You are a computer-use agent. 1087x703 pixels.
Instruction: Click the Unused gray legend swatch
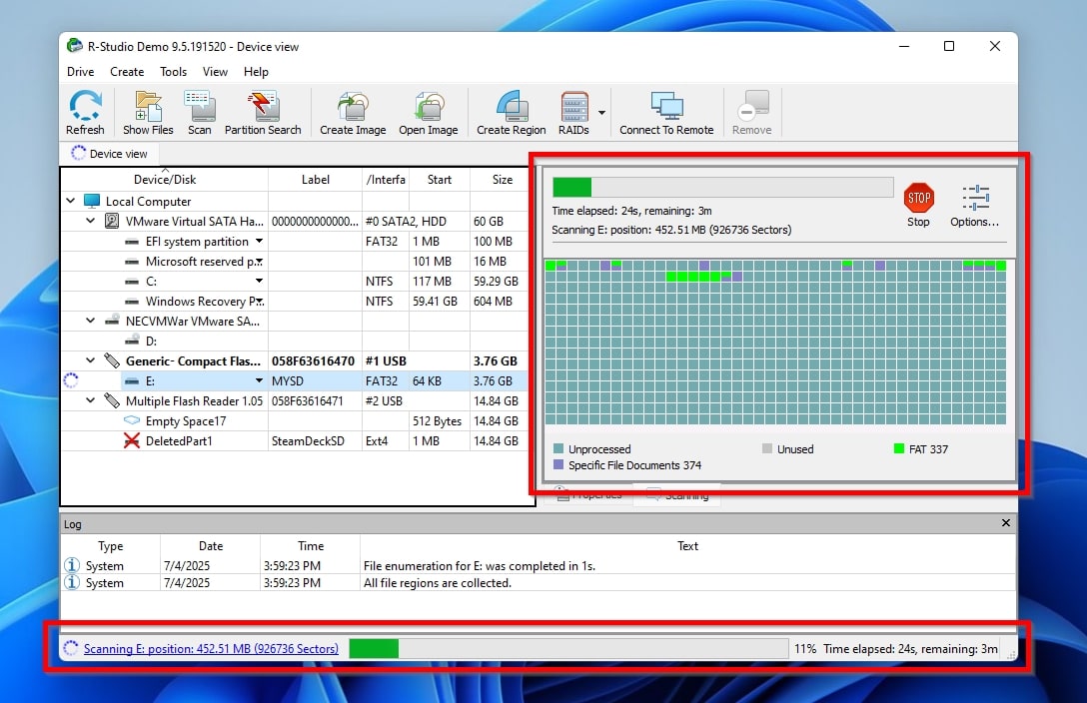(766, 448)
